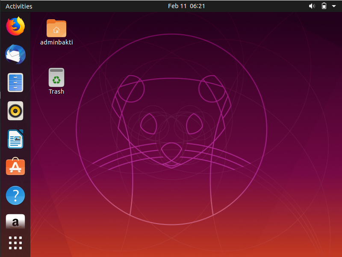
Task: Open Thunderbird email client
Action: click(x=15, y=55)
